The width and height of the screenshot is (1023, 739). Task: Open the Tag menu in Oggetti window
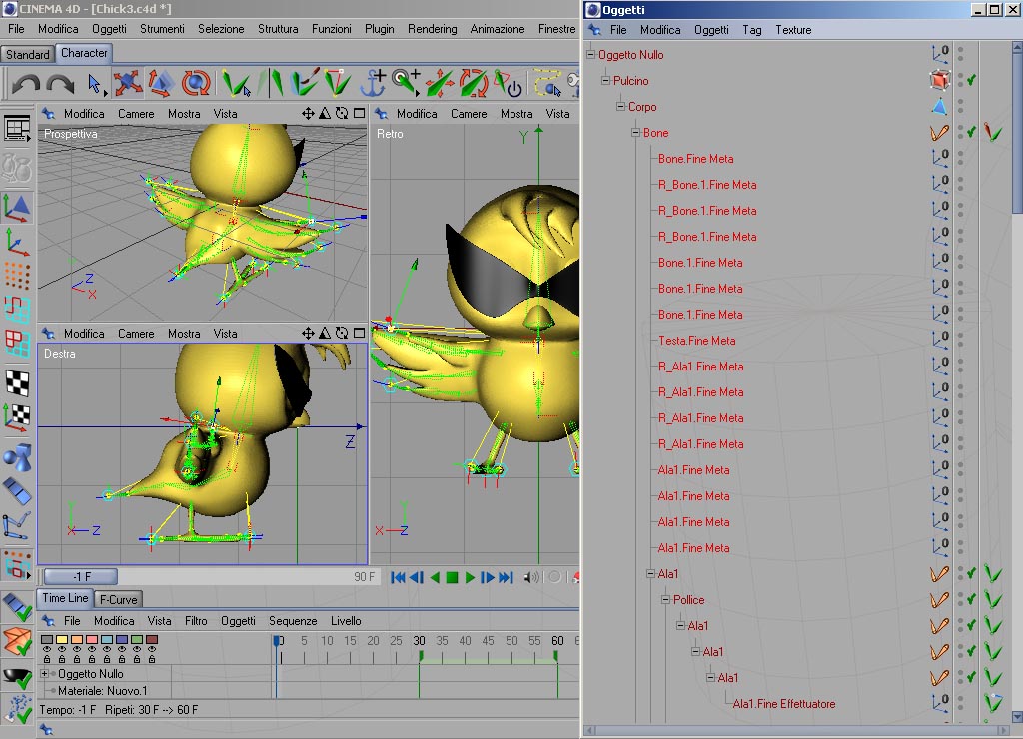[x=751, y=30]
